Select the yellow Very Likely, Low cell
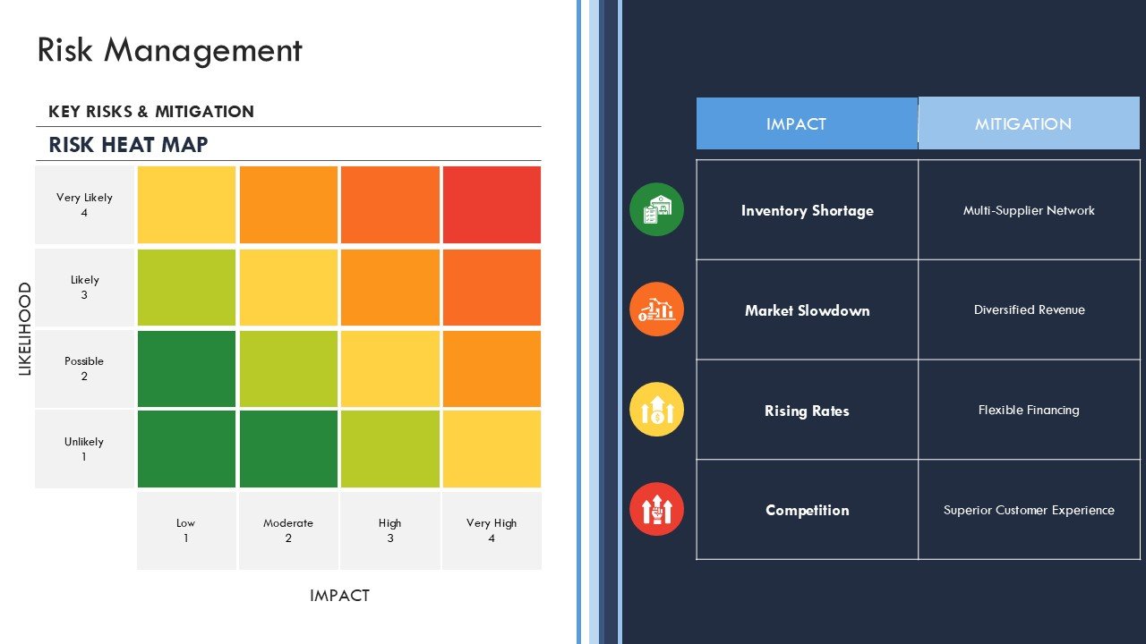This screenshot has width=1146, height=644. 186,205
